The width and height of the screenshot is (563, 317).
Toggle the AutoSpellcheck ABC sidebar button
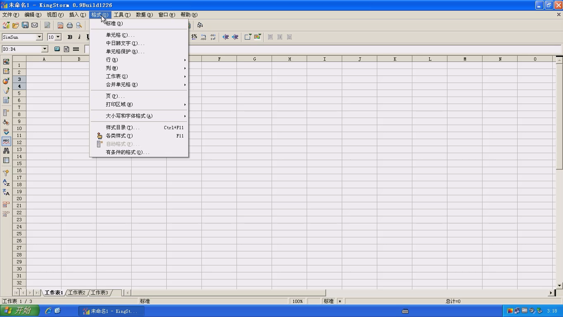[x=6, y=141]
